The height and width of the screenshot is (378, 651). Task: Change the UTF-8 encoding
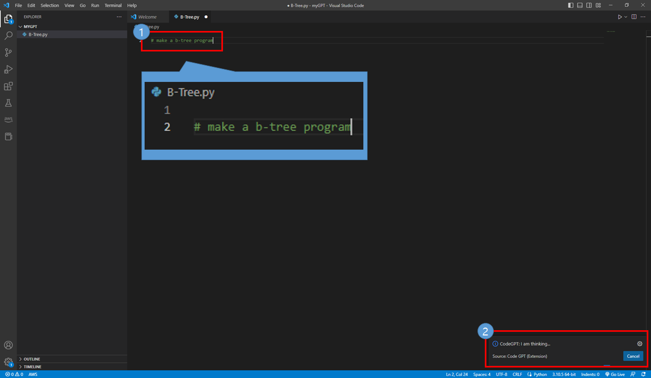click(x=502, y=374)
